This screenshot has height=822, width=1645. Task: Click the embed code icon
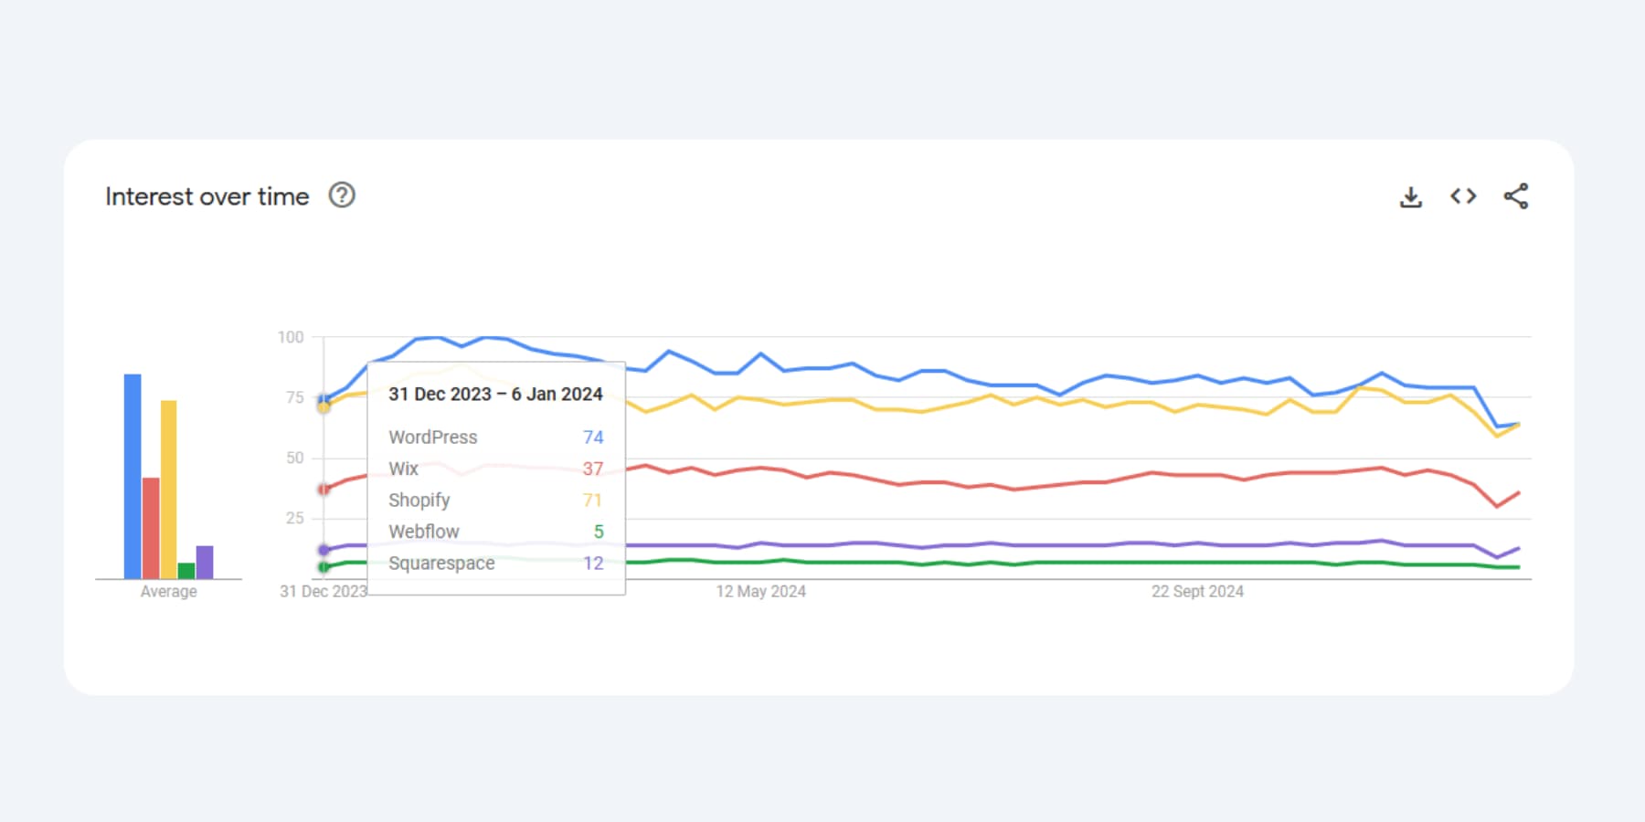[x=1462, y=195]
